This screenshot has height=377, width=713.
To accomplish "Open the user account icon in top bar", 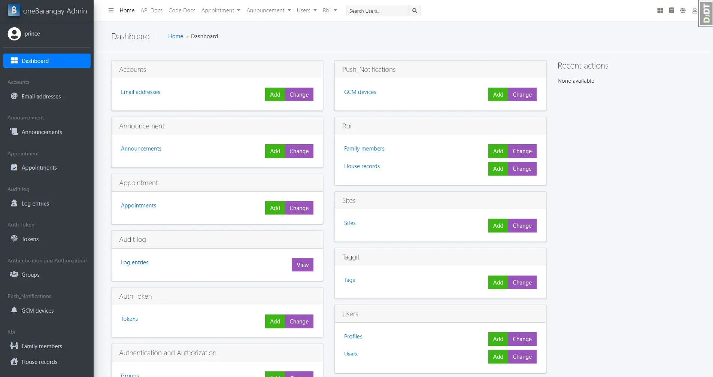I will 695,10.
